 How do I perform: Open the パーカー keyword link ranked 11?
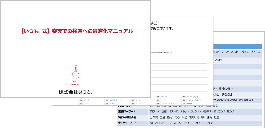[x=87, y=100]
